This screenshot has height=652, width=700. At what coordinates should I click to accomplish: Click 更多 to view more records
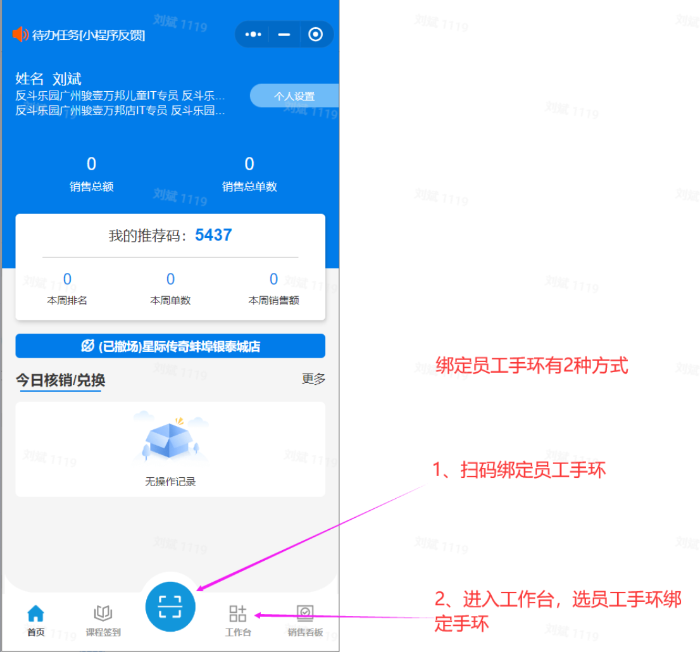[x=313, y=379]
